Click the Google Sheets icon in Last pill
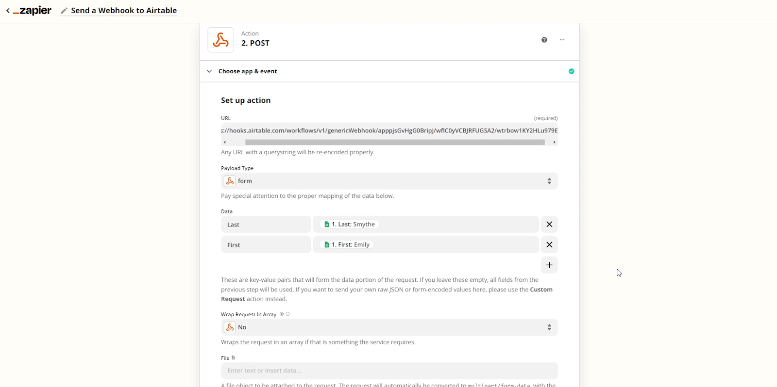Screen dimensions: 777x387 click(x=327, y=225)
